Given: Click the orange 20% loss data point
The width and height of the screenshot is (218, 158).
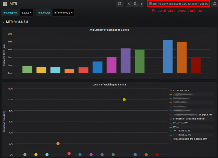Looking at the screenshot, I should (58, 144).
